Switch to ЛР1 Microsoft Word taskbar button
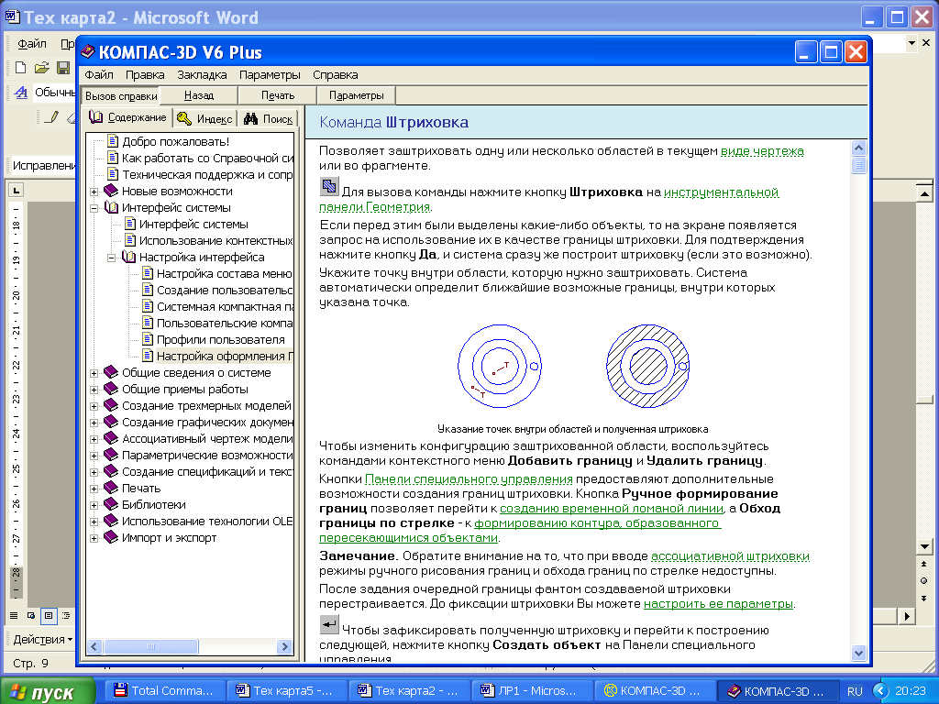939x704 pixels. click(x=531, y=691)
